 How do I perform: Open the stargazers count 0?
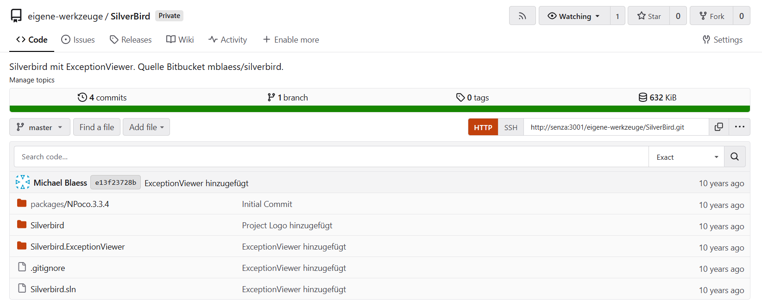[x=678, y=16]
